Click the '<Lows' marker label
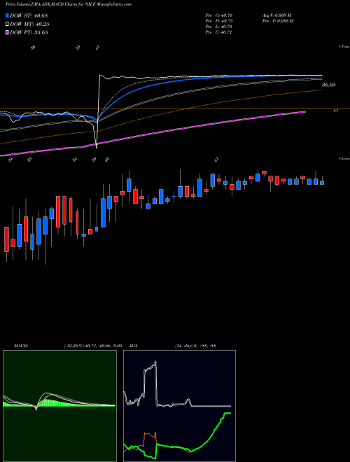The image size is (350, 462). click(344, 158)
